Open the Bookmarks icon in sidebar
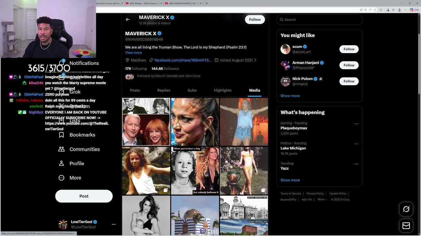Screen dimensions: 421x236 62,135
